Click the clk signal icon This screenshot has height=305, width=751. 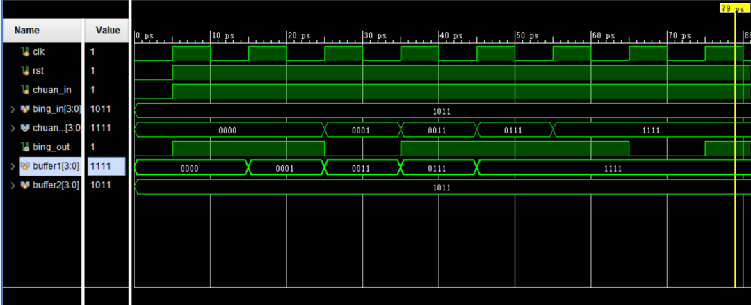coord(26,51)
